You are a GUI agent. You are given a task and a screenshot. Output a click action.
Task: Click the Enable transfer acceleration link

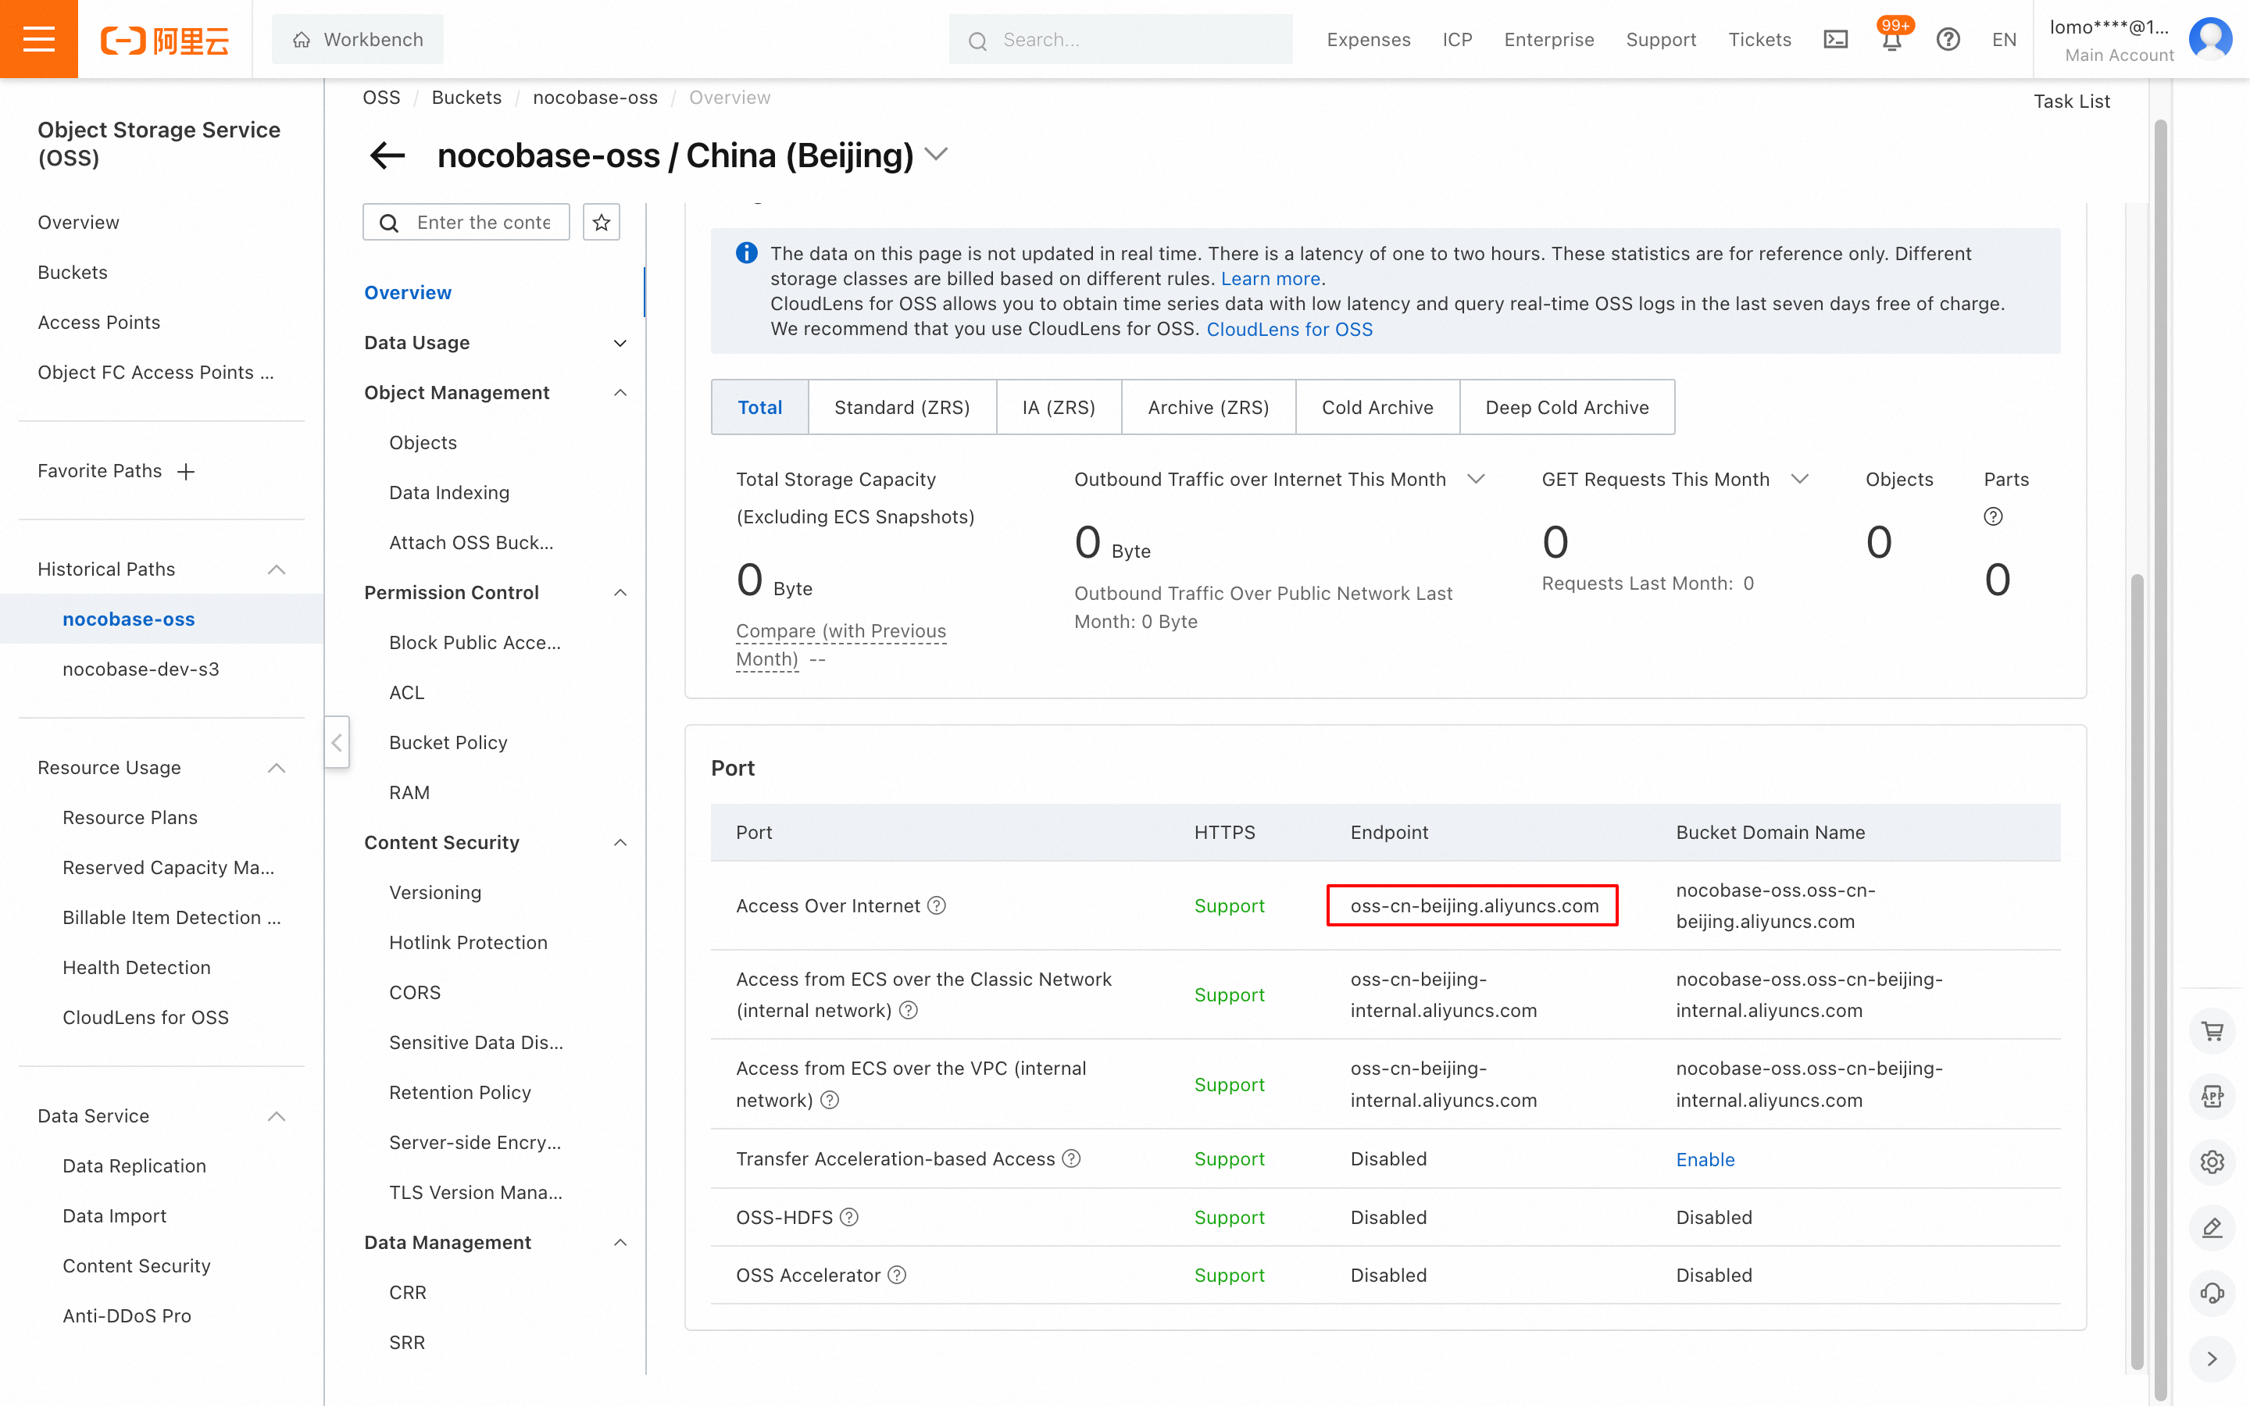pos(1705,1158)
